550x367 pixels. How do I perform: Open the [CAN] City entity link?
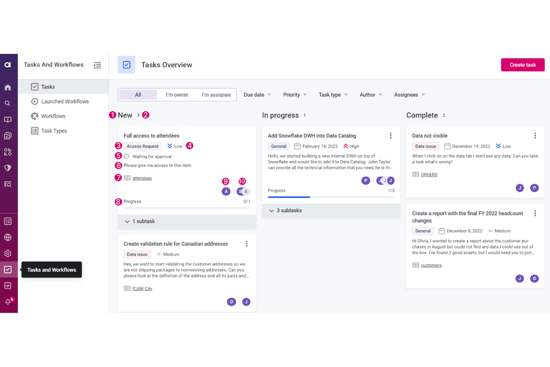[x=142, y=289]
